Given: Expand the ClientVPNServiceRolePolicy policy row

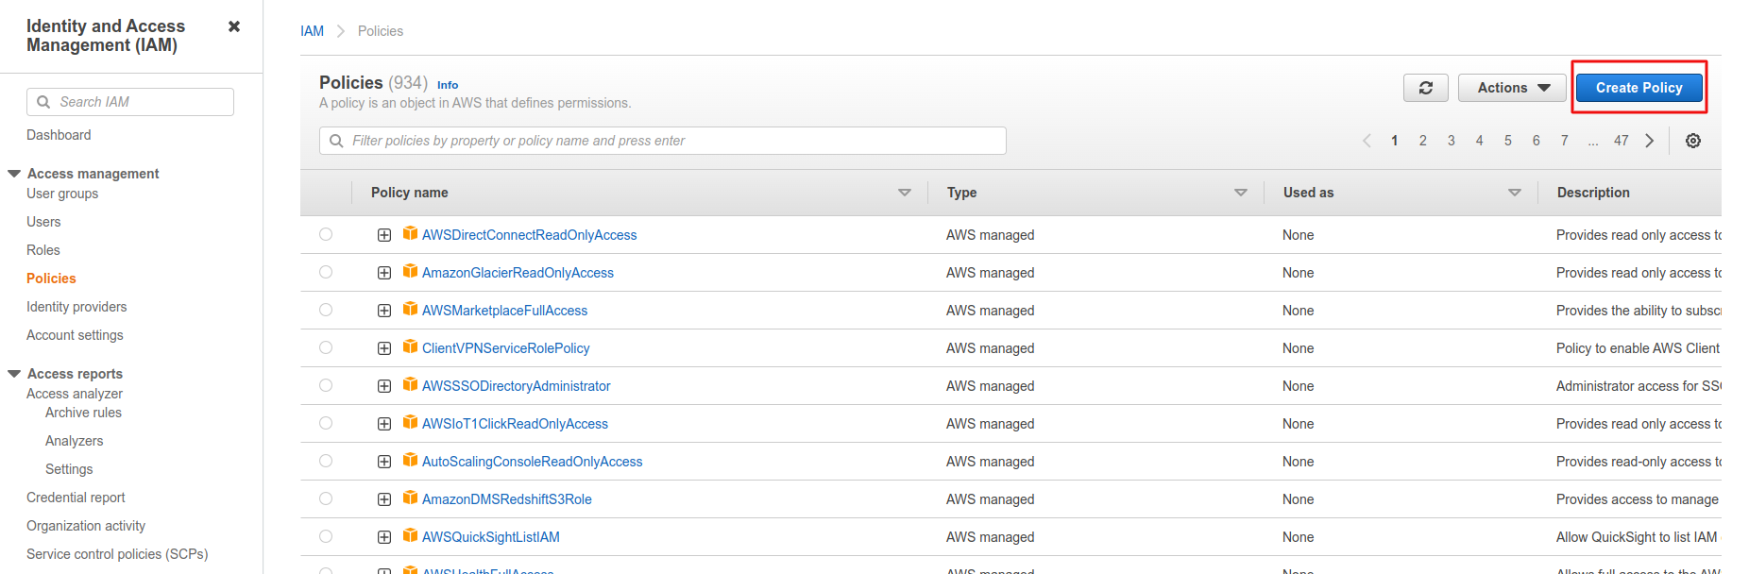Looking at the screenshot, I should [x=384, y=348].
